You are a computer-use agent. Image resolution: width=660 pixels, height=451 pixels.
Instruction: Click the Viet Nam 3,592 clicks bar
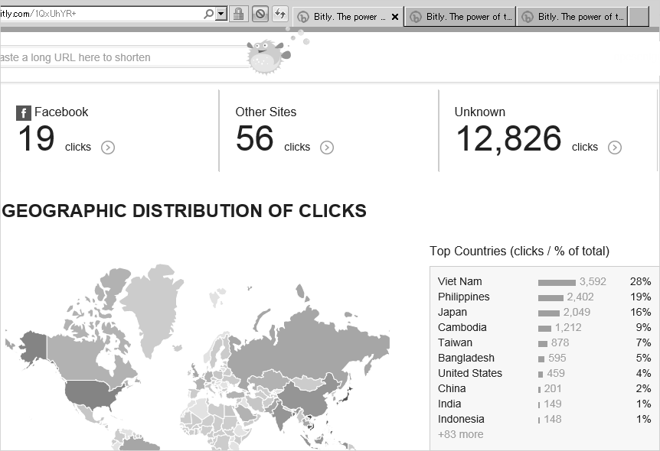pos(557,283)
